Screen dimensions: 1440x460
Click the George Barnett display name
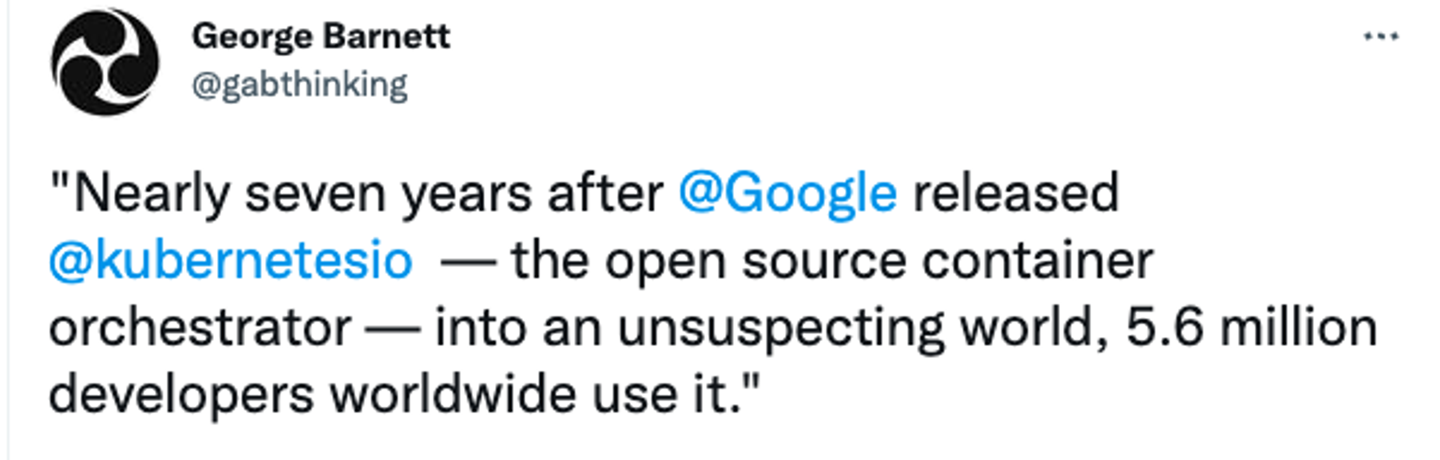click(x=321, y=37)
